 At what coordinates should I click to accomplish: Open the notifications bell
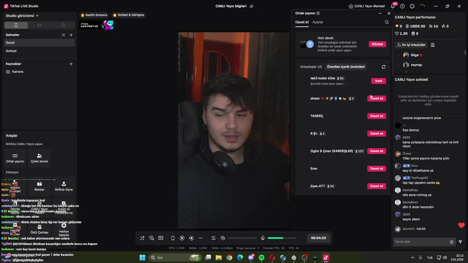393,6
